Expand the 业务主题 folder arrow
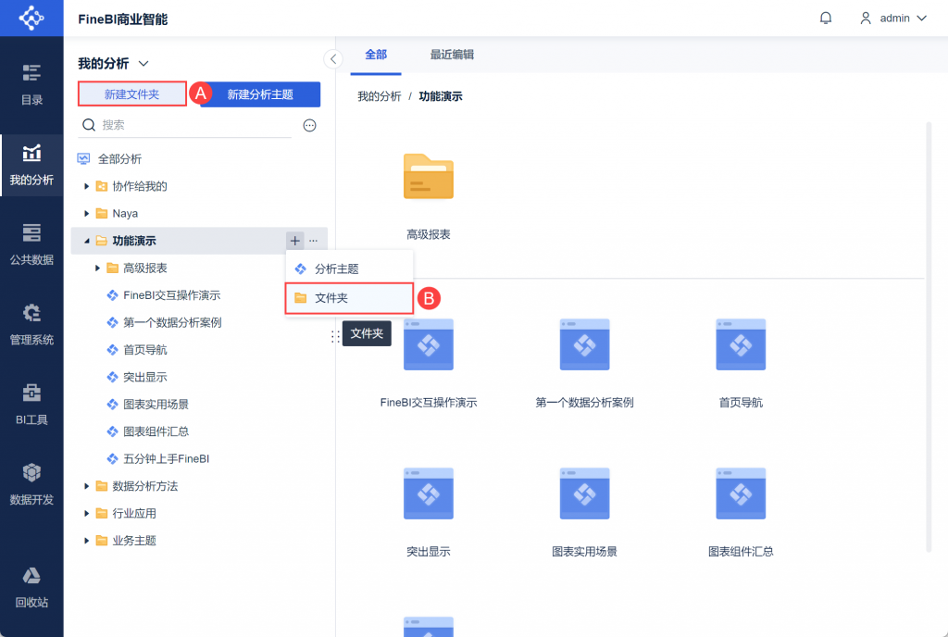948x637 pixels. [86, 541]
